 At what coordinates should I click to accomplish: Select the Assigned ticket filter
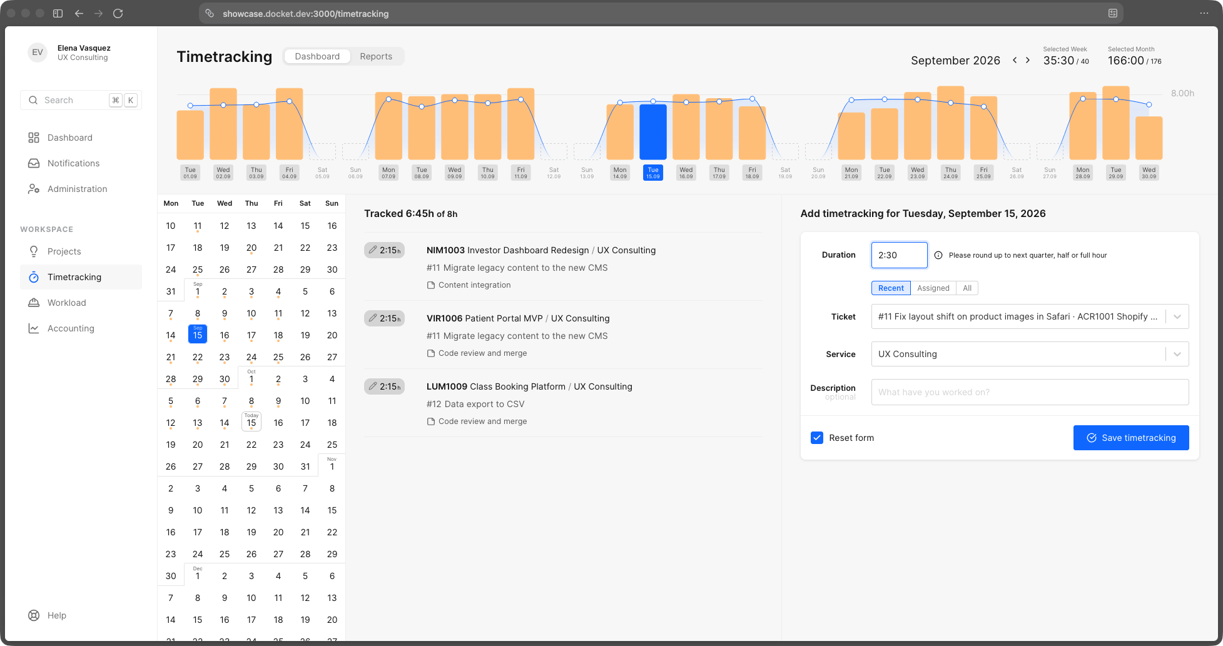(933, 288)
